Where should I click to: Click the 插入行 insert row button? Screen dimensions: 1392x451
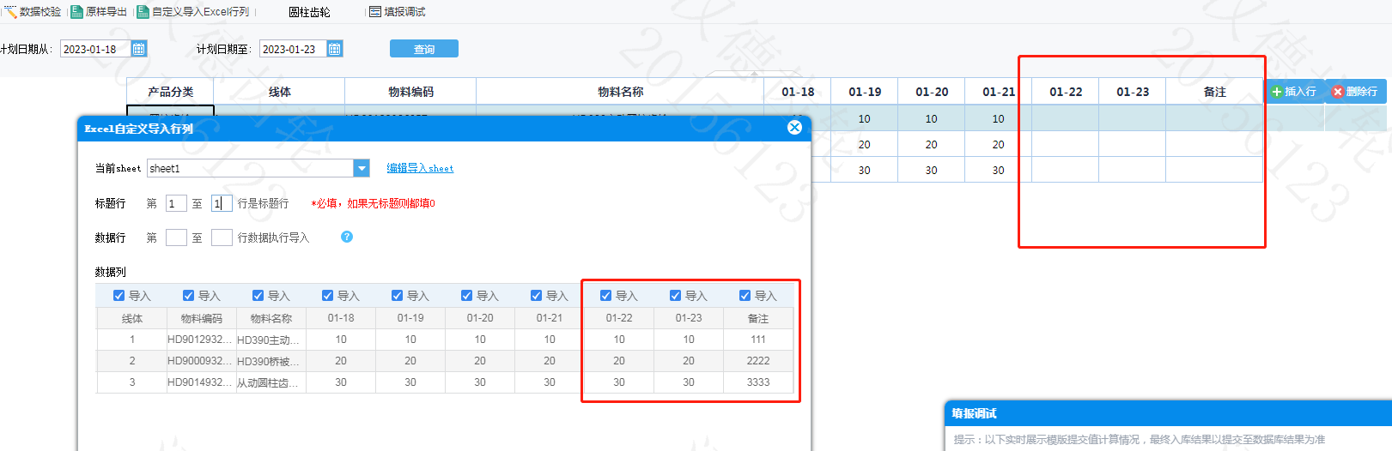click(x=1293, y=91)
